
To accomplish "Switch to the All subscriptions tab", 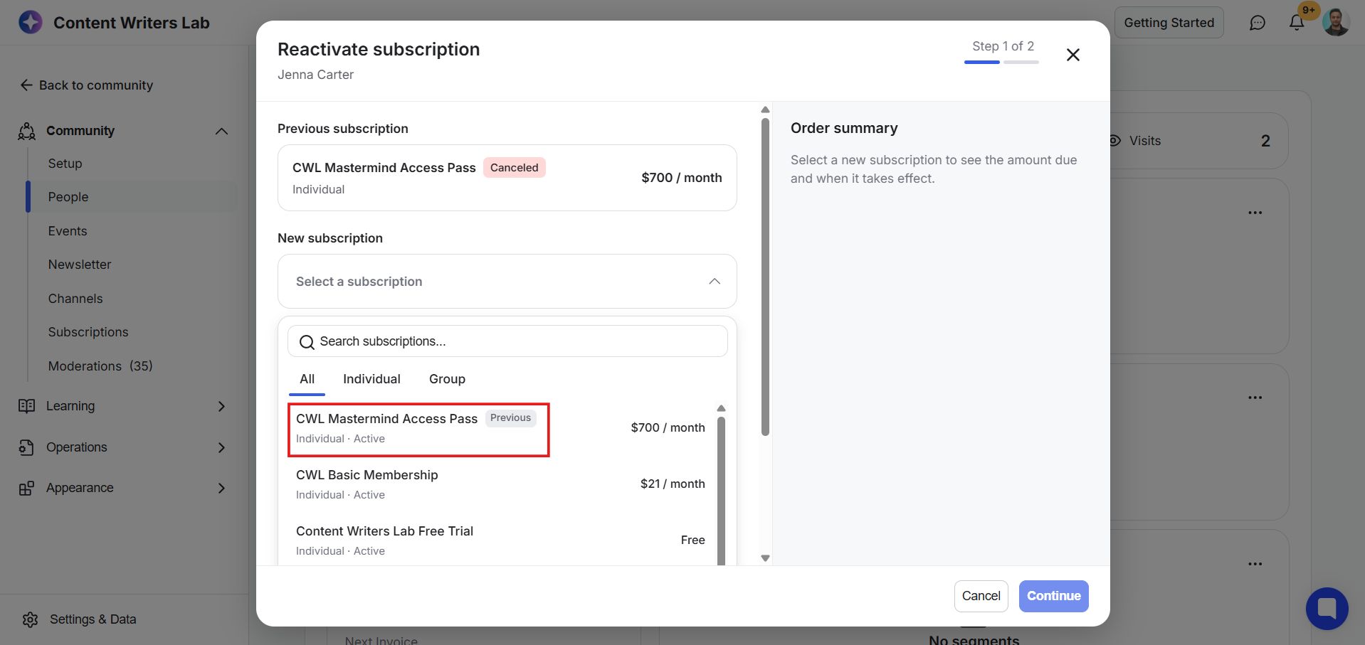I will coord(307,379).
